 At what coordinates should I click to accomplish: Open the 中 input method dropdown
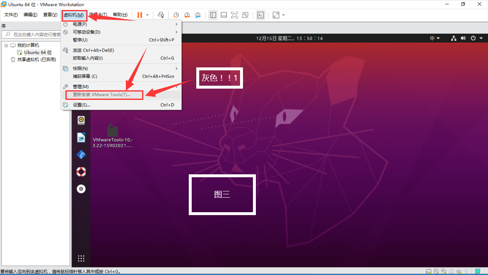(x=435, y=38)
